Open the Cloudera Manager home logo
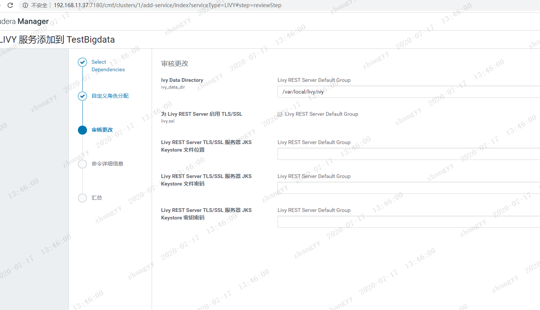Image resolution: width=540 pixels, height=310 pixels. (x=24, y=21)
